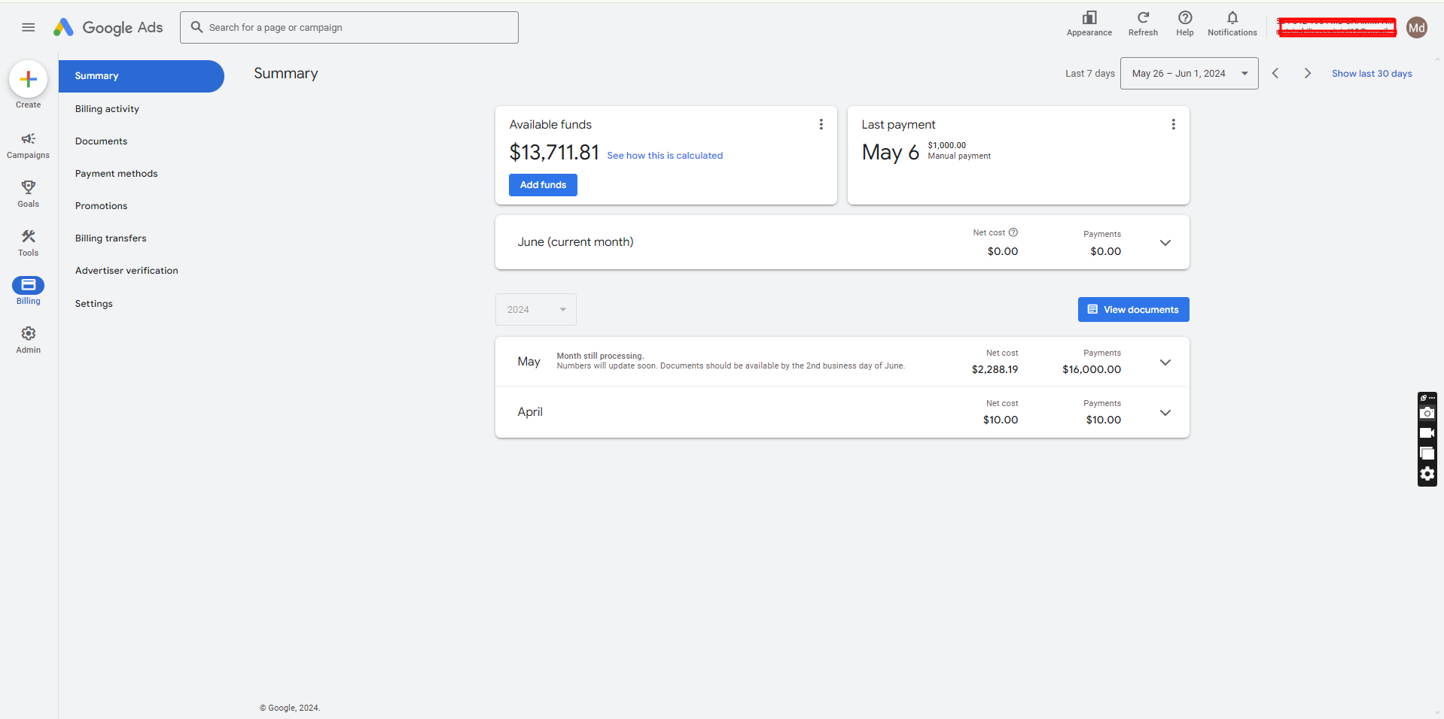The image size is (1444, 719).
Task: Open the main hamburger menu
Action: [x=29, y=27]
